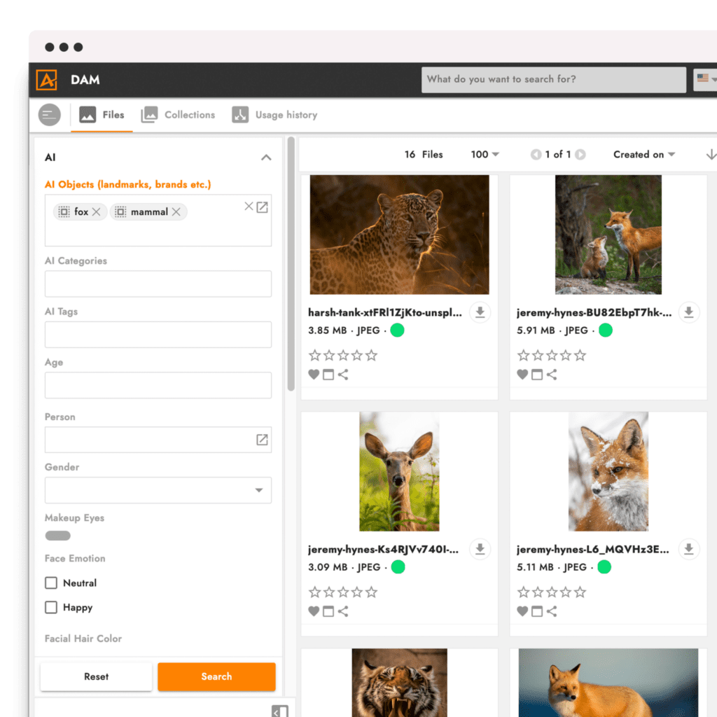Toggle the Makeup Eyes switch
This screenshot has height=717, width=717.
coord(57,536)
